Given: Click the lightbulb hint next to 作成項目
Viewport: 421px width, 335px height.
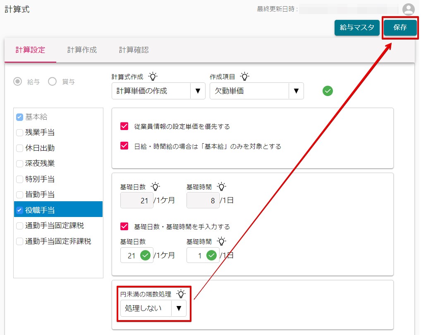Looking at the screenshot, I should click(244, 77).
